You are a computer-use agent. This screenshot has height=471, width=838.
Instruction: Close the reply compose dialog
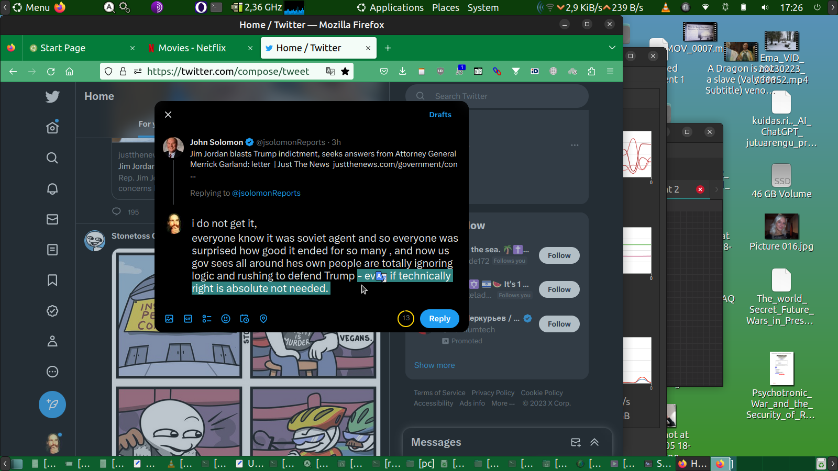[168, 115]
